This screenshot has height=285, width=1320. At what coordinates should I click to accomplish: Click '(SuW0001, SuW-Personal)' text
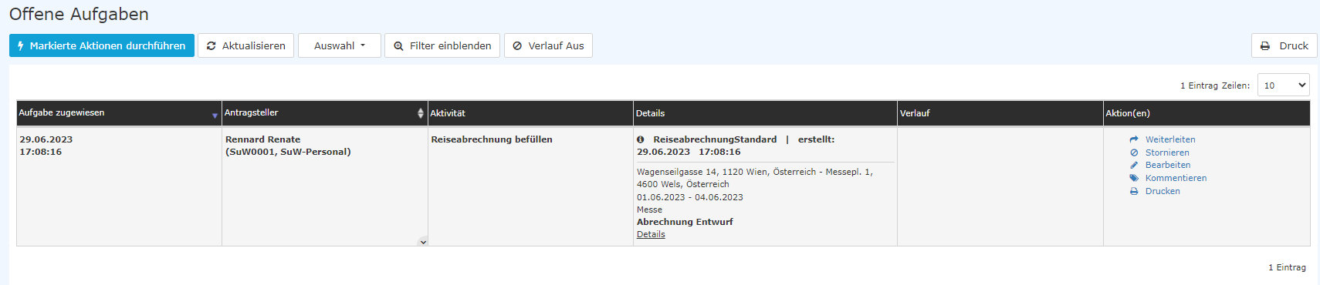point(288,152)
